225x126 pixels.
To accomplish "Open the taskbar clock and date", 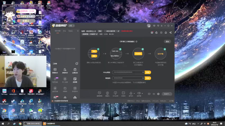I will click(x=215, y=123).
